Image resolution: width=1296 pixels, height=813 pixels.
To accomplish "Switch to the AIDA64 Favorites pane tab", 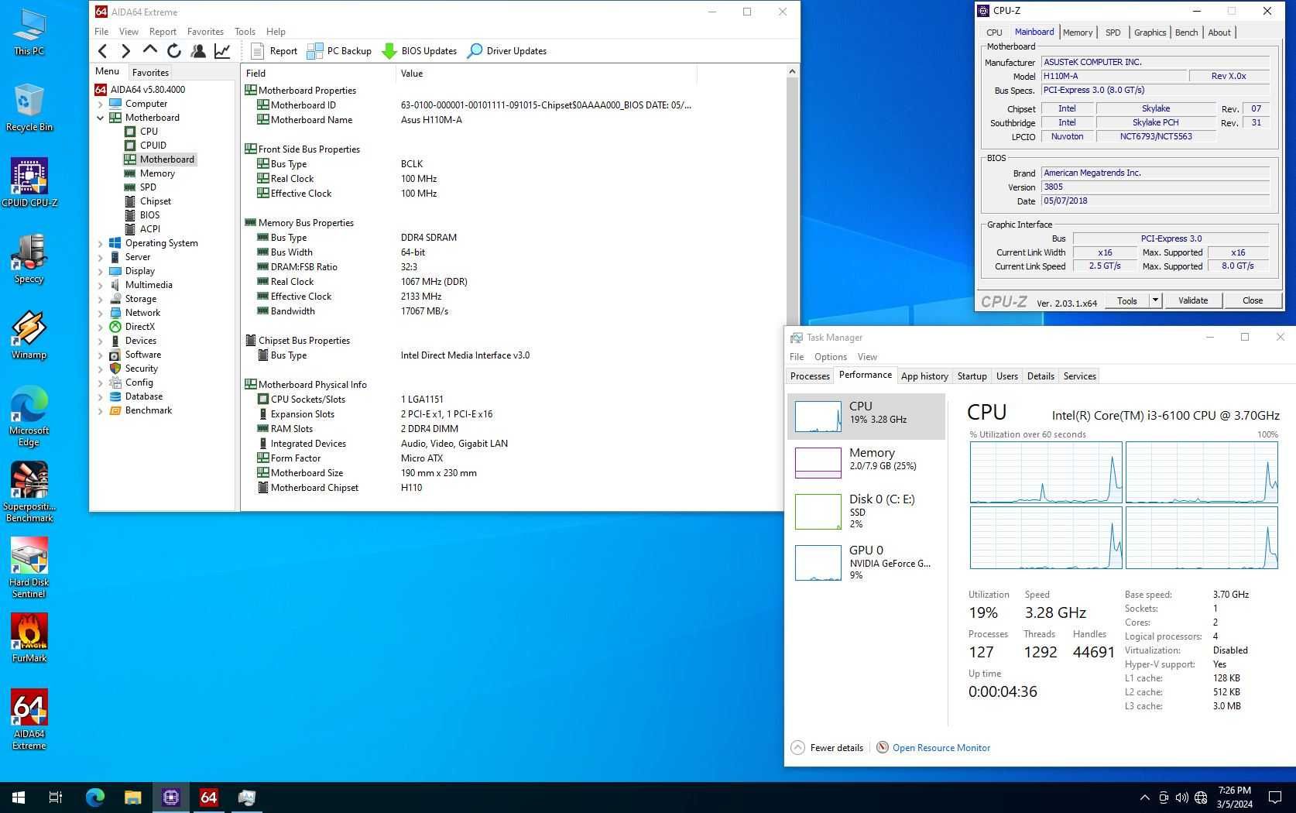I will click(x=150, y=72).
